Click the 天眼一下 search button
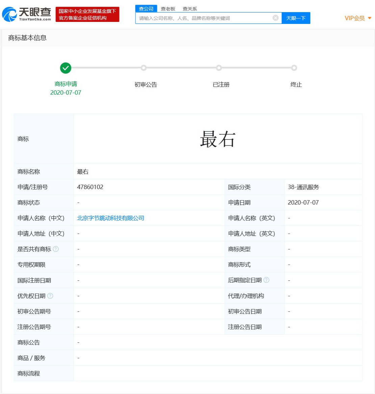The image size is (375, 394). (296, 18)
